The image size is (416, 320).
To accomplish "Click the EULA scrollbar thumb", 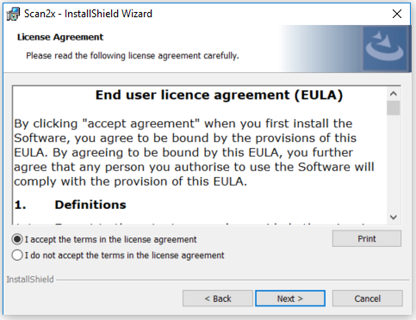I will point(393,108).
